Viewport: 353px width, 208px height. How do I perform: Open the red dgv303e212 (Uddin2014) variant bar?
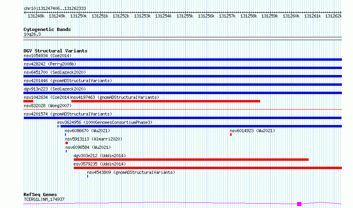[191, 160]
